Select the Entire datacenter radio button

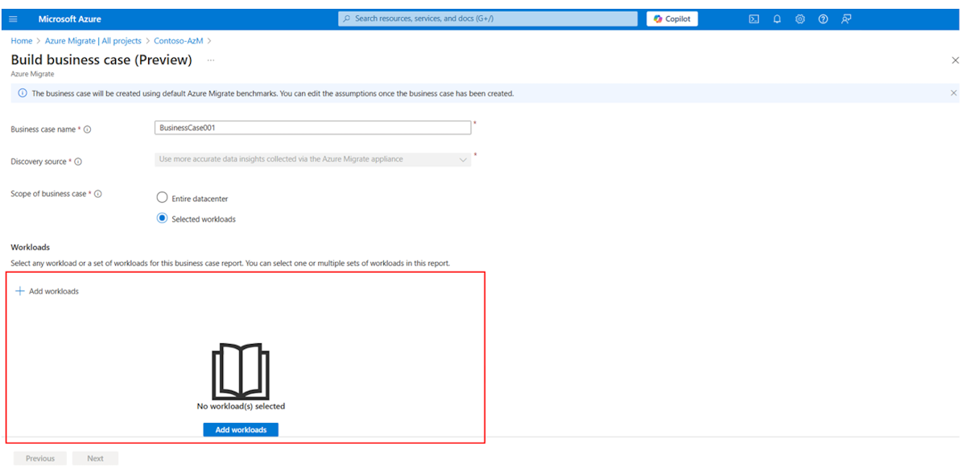point(162,197)
